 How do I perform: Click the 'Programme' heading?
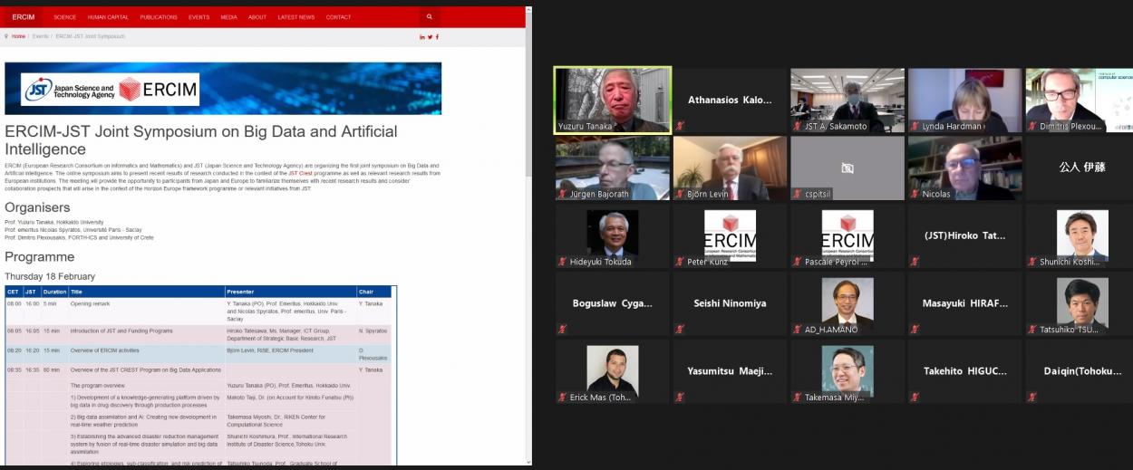[x=40, y=257]
